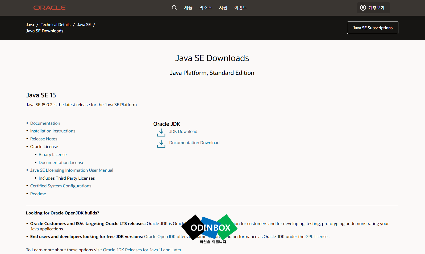This screenshot has width=425, height=254.
Task: Click the Oracle License list item
Action: [x=44, y=147]
